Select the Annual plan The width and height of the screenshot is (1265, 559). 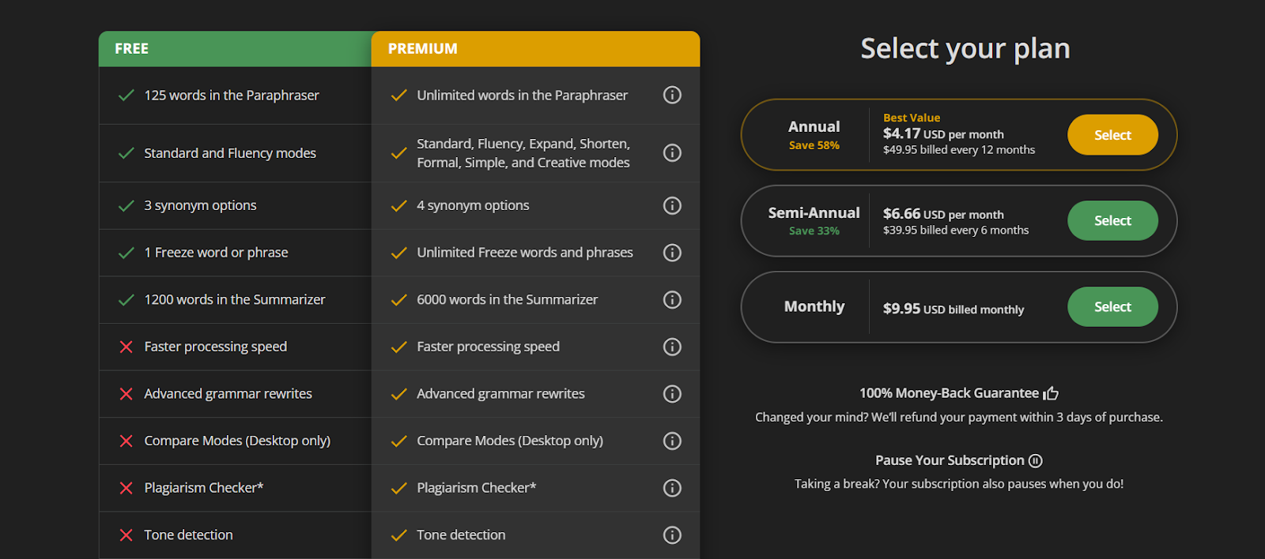[1112, 135]
